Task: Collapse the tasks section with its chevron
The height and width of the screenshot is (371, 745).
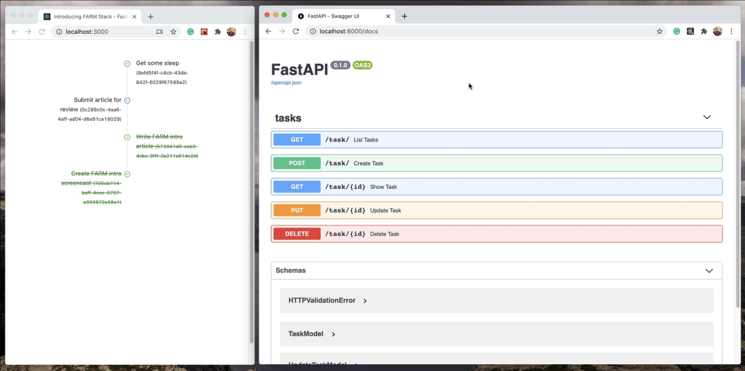Action: 707,117
